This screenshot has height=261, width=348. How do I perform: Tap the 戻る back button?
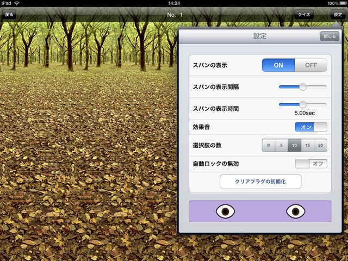point(9,15)
